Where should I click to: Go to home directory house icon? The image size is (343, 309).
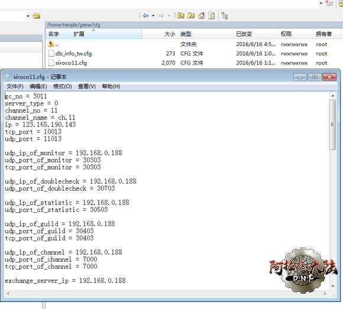coord(201,15)
